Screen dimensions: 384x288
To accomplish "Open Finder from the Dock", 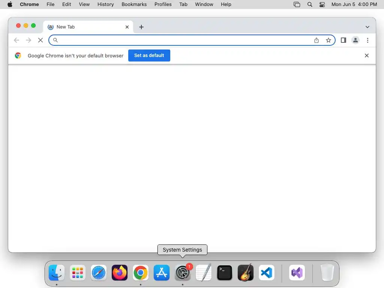I will 57,273.
